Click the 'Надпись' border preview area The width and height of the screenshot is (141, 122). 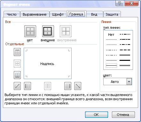48,63
